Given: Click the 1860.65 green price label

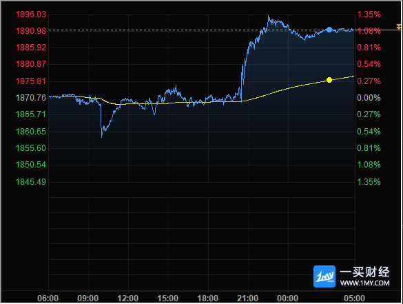Looking at the screenshot, I should click(31, 132).
